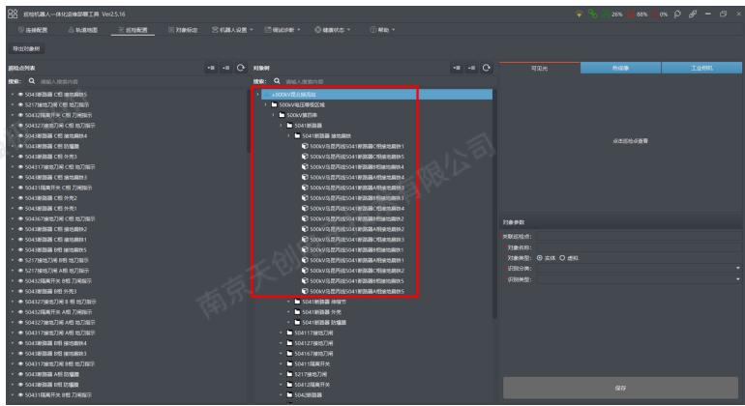Toggle eye icon for 504317接地刀闸 C相 row
Image resolution: width=745 pixels, height=406 pixels.
click(20, 166)
